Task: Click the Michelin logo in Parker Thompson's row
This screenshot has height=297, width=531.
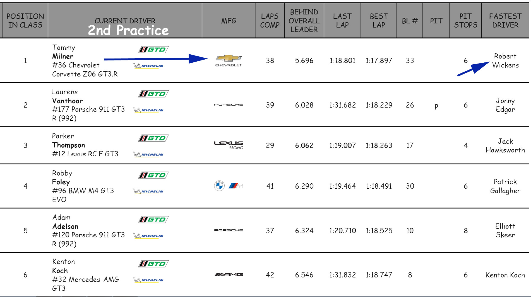Action: pyautogui.click(x=148, y=154)
